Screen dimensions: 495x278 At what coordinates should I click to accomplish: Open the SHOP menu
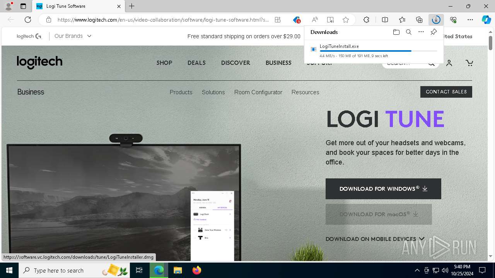(x=164, y=63)
